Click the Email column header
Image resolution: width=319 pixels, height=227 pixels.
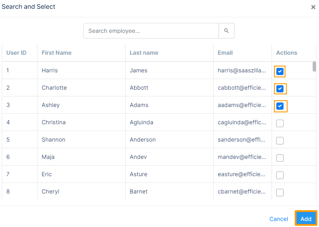click(225, 53)
